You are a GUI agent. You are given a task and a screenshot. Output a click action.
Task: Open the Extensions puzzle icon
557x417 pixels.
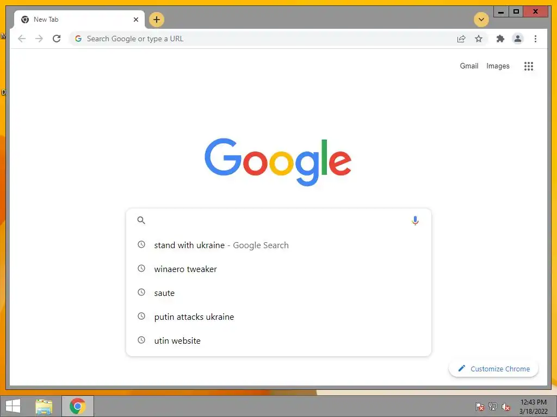(x=500, y=39)
